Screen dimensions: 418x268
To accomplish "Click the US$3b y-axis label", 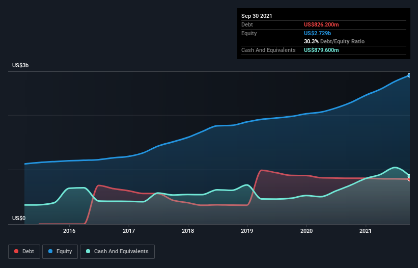I will point(20,65).
